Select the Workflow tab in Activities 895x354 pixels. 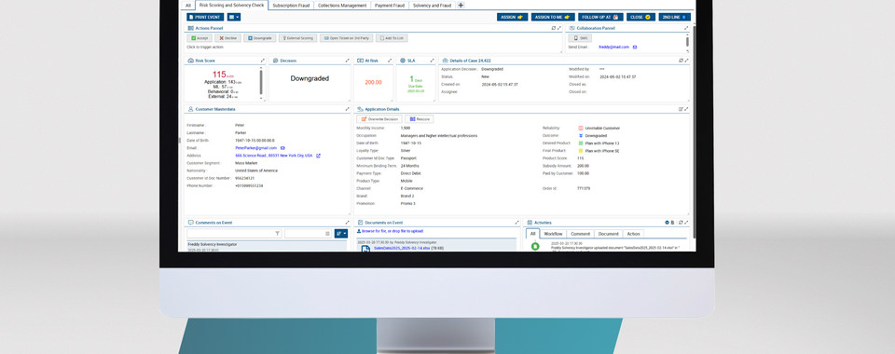click(553, 234)
